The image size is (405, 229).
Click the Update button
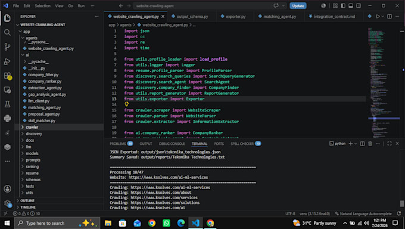point(298,6)
